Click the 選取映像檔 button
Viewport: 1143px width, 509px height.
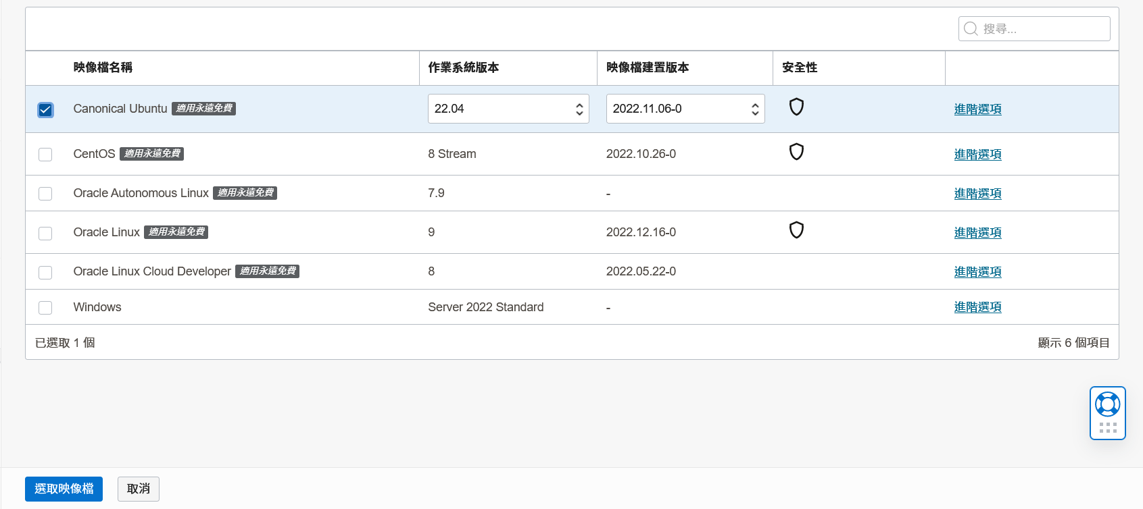click(64, 489)
